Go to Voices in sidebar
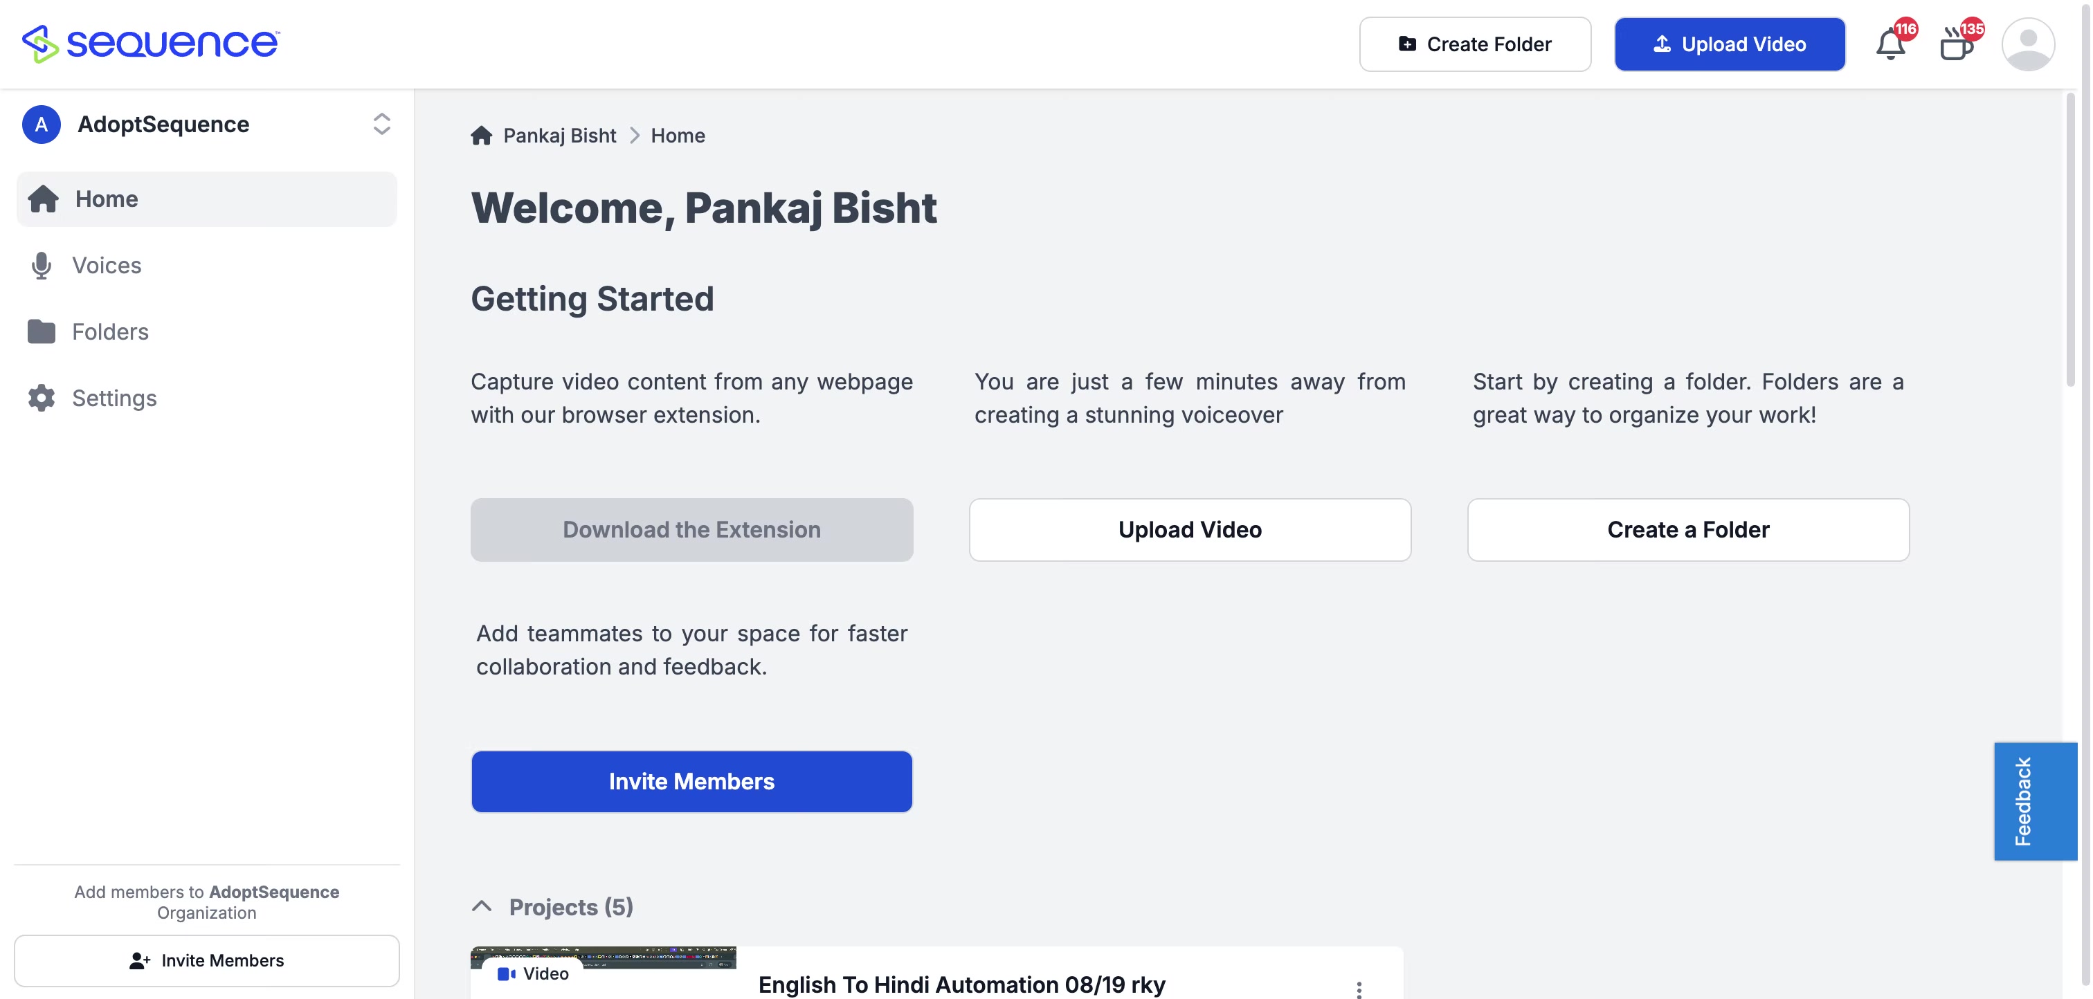This screenshot has height=999, width=2093. tap(107, 266)
